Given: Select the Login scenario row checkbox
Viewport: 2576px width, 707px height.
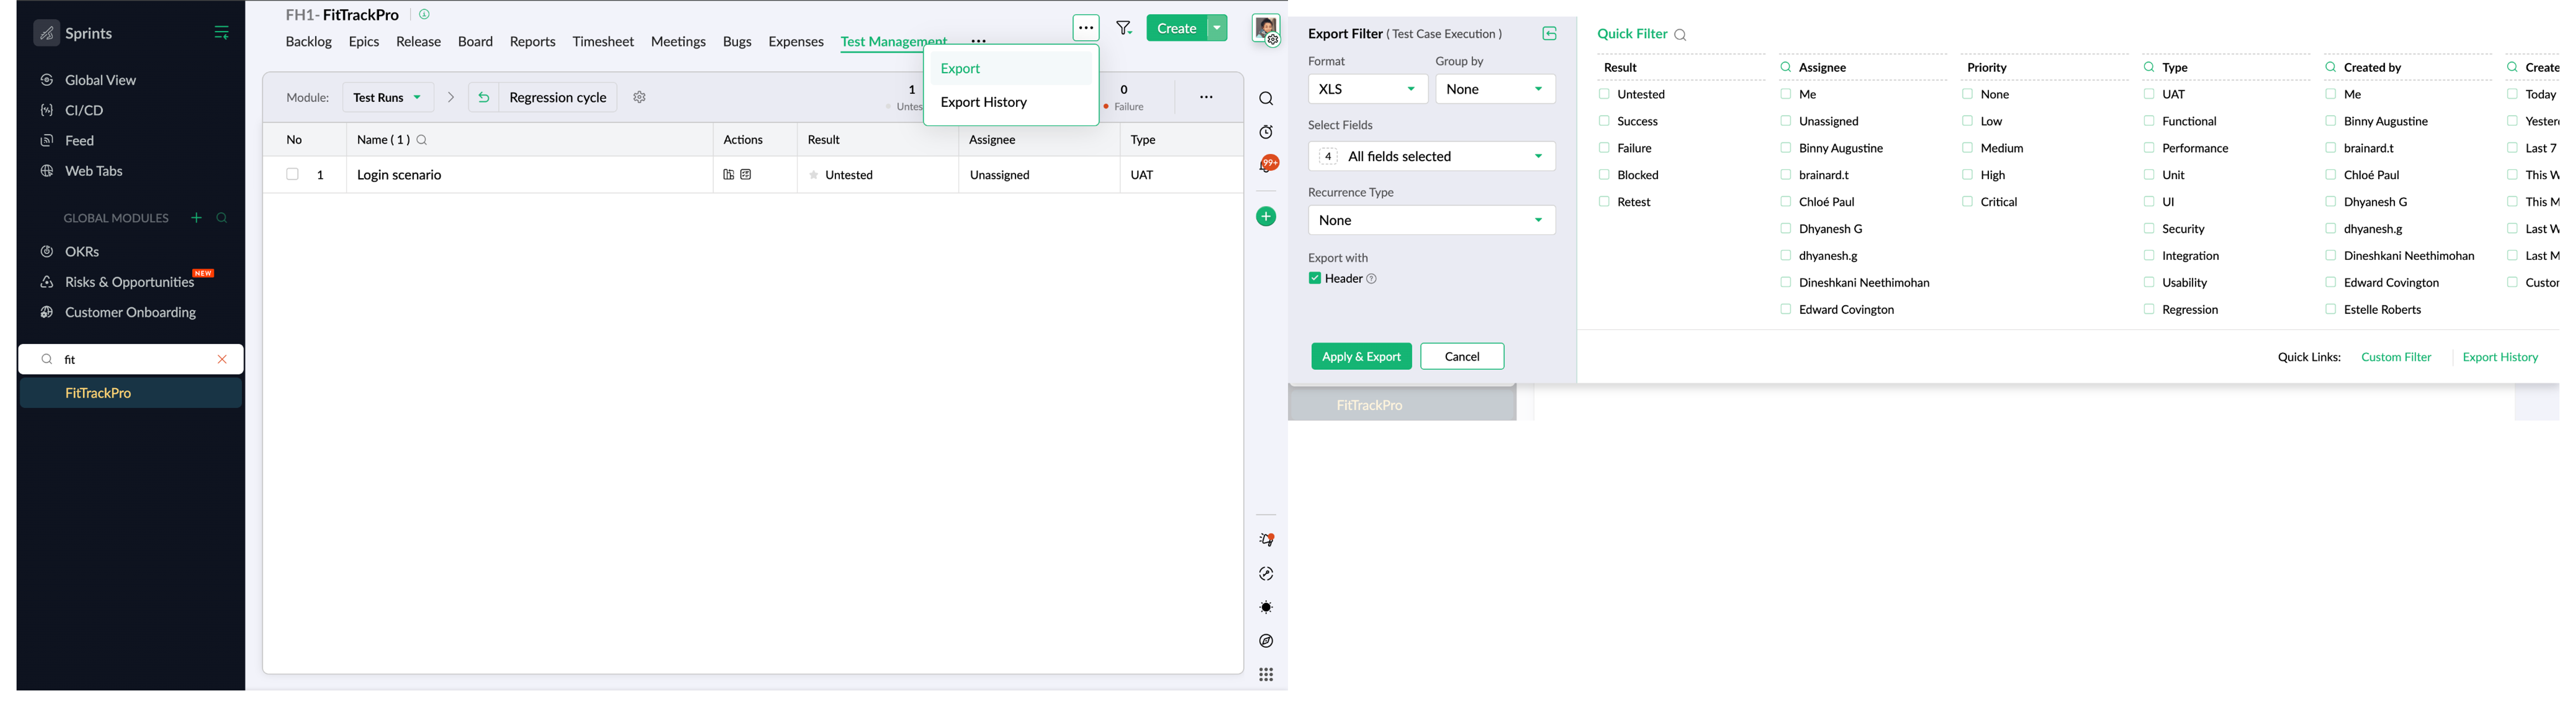Looking at the screenshot, I should point(292,174).
